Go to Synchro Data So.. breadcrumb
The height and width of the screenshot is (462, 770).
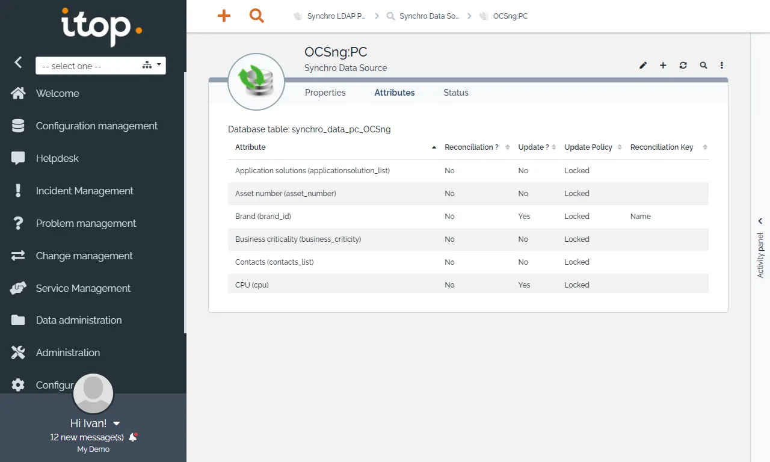click(423, 16)
